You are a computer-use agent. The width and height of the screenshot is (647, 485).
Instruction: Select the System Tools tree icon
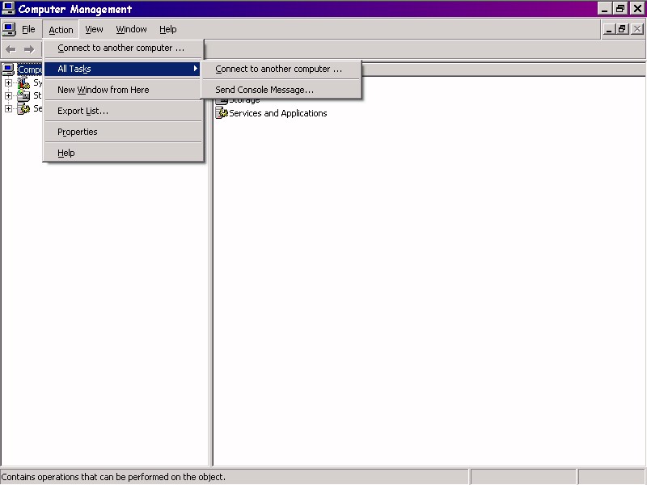tap(23, 83)
